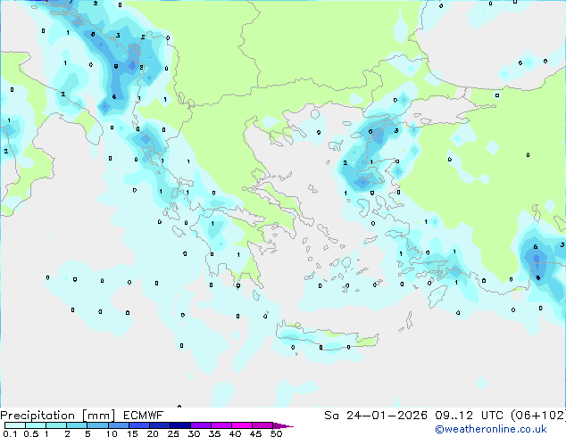Click the "09..12 UTC" time range text
Screen dimensions: 566x437
pyautogui.click(x=469, y=416)
